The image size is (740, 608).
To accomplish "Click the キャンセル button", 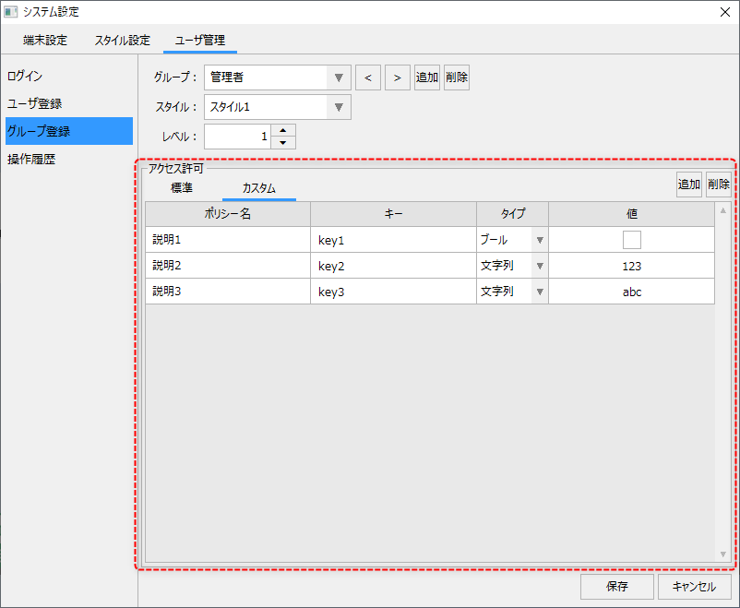I will [694, 587].
